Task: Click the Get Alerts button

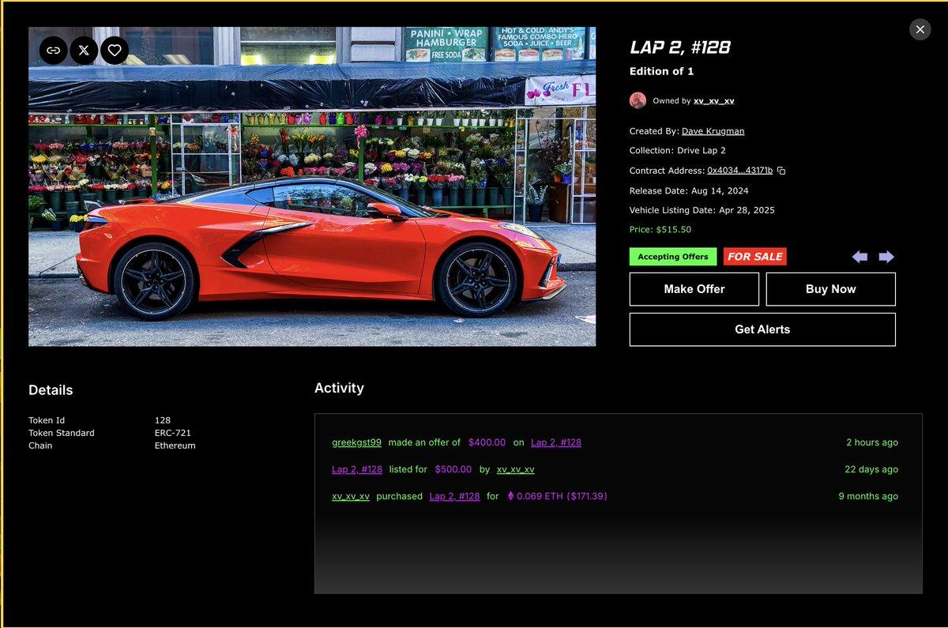Action: point(762,329)
